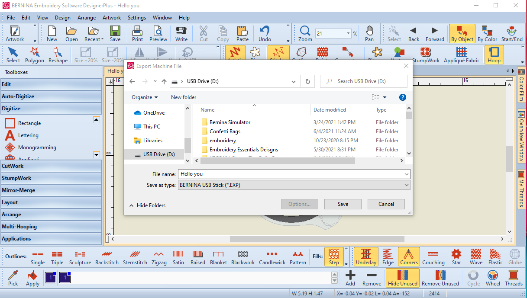Select Candlewick outline stitch
The width and height of the screenshot is (527, 298).
click(x=272, y=257)
